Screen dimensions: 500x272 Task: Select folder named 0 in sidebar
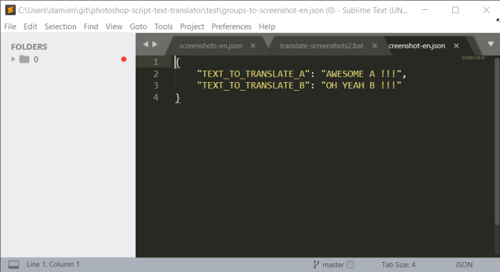click(x=36, y=59)
